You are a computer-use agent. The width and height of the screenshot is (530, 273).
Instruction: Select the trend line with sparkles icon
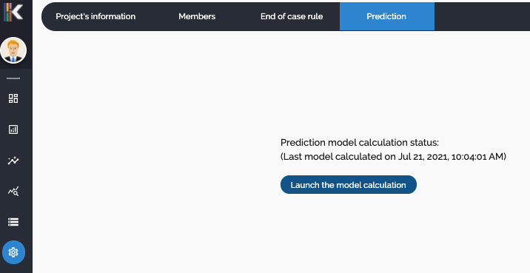pyautogui.click(x=13, y=161)
